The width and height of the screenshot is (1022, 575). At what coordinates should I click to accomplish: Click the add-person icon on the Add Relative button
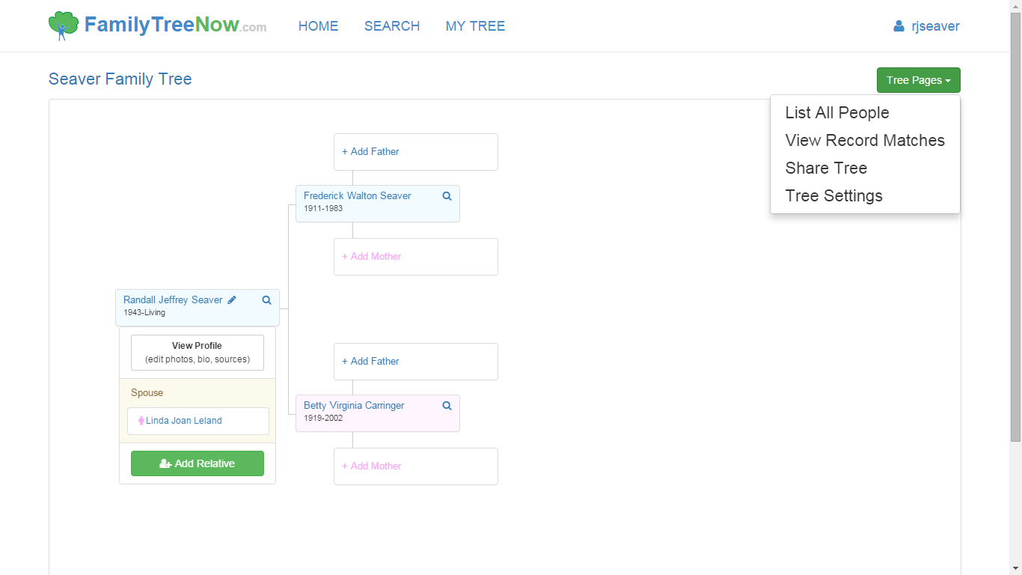point(164,463)
